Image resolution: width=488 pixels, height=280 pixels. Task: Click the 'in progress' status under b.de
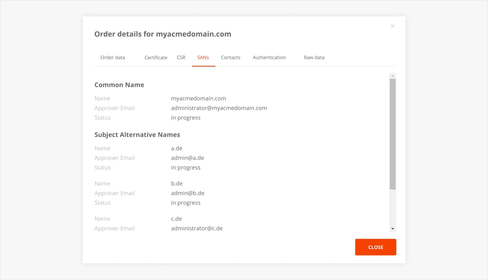186,203
